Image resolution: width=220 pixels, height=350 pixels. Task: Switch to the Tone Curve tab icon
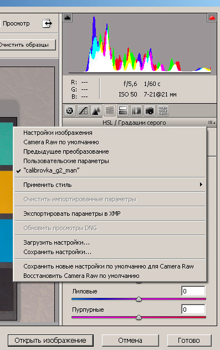point(83,110)
